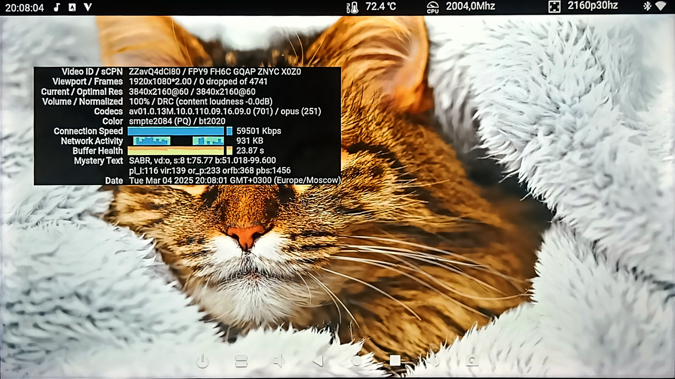Click the 'Codecs' label
Screen dimensions: 675x379
(108, 111)
